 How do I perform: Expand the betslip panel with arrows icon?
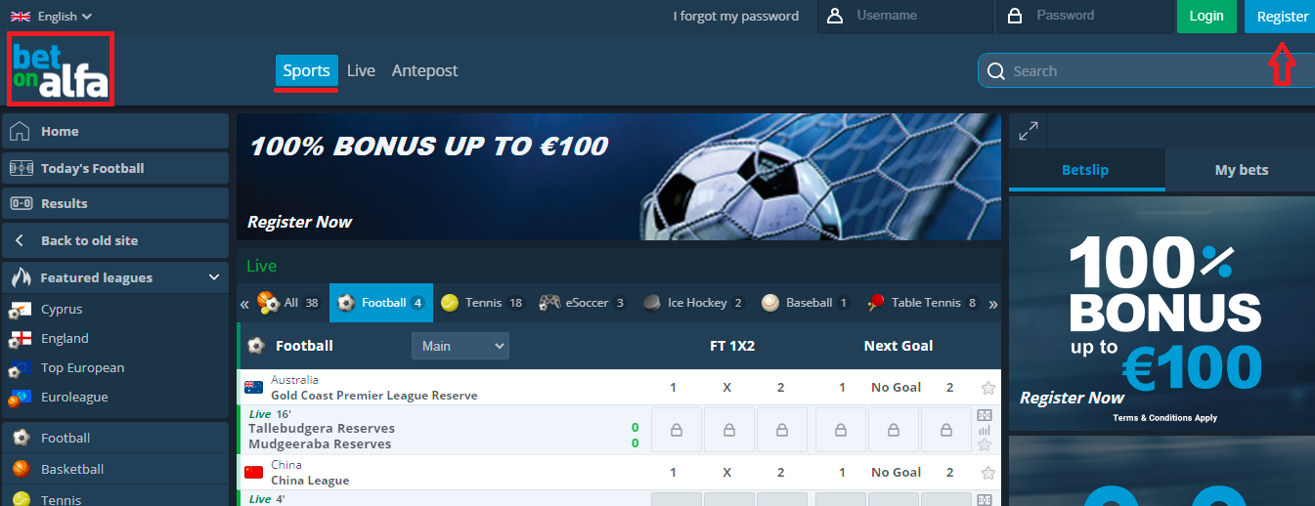click(1029, 131)
